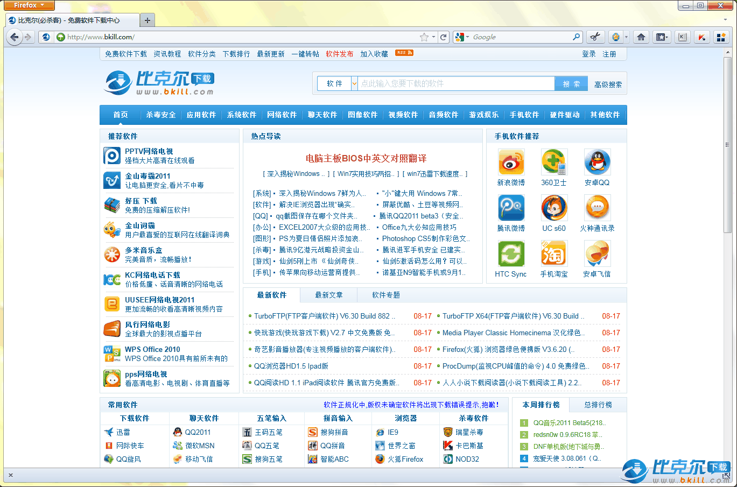Open the Firefox application menu button
Image resolution: width=737 pixels, height=487 pixels.
[x=29, y=5]
